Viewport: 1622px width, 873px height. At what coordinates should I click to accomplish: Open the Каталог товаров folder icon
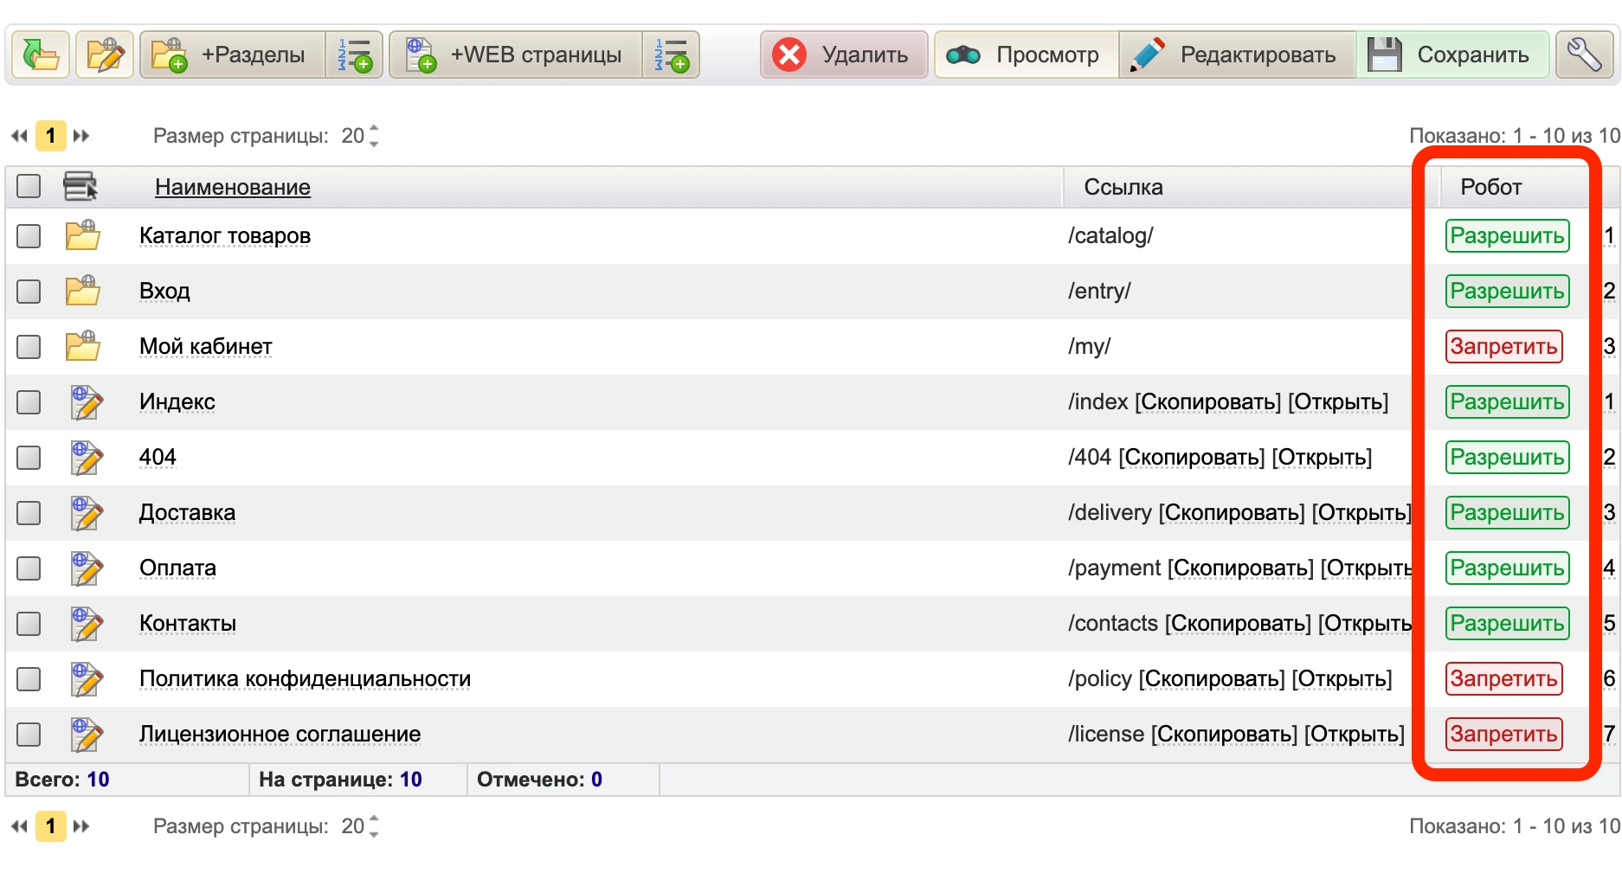[83, 235]
